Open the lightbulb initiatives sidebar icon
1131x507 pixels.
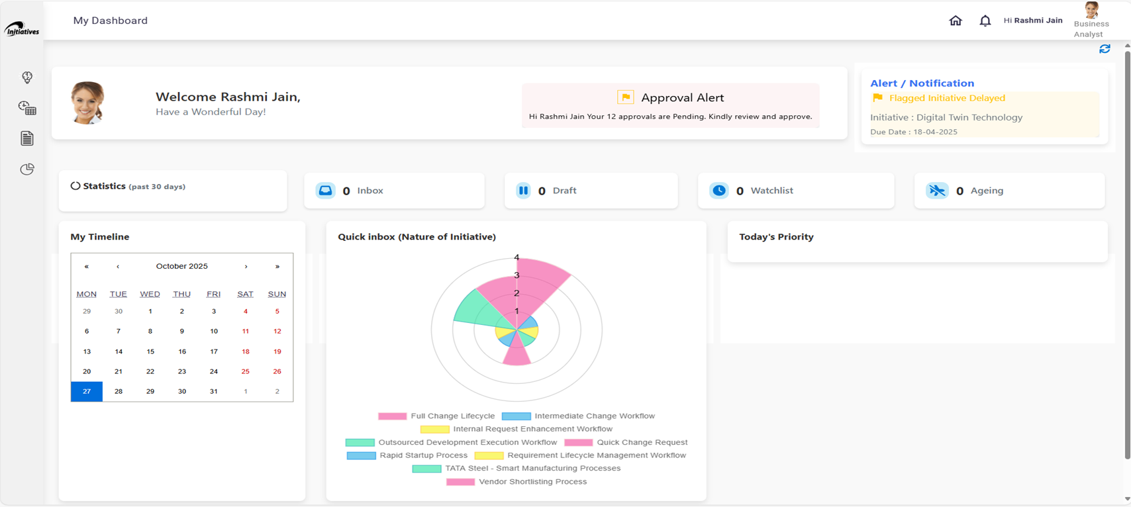[x=27, y=77]
